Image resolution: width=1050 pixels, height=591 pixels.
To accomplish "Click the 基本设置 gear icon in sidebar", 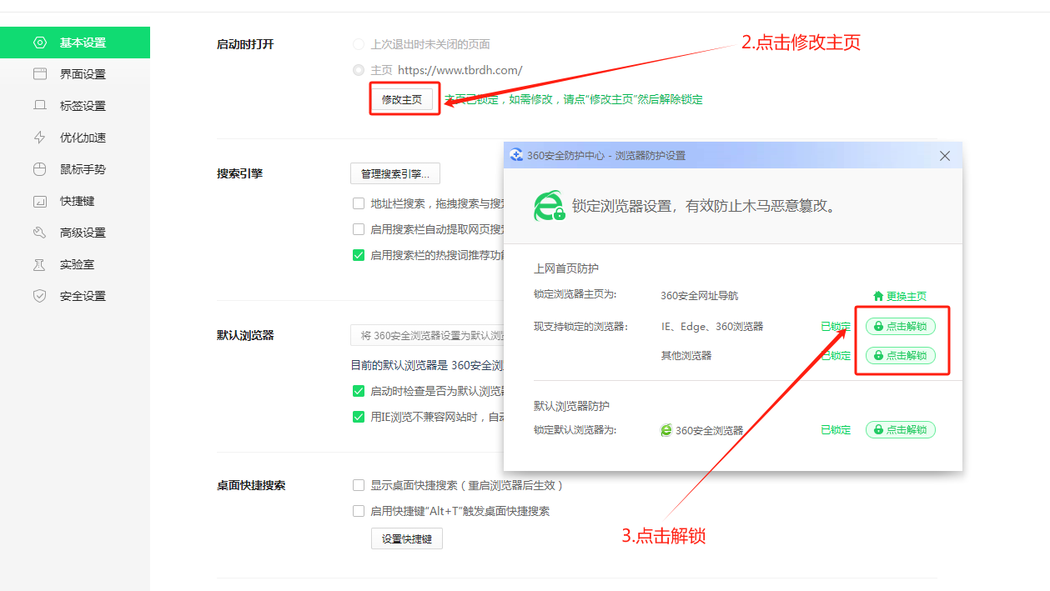I will pyautogui.click(x=39, y=43).
